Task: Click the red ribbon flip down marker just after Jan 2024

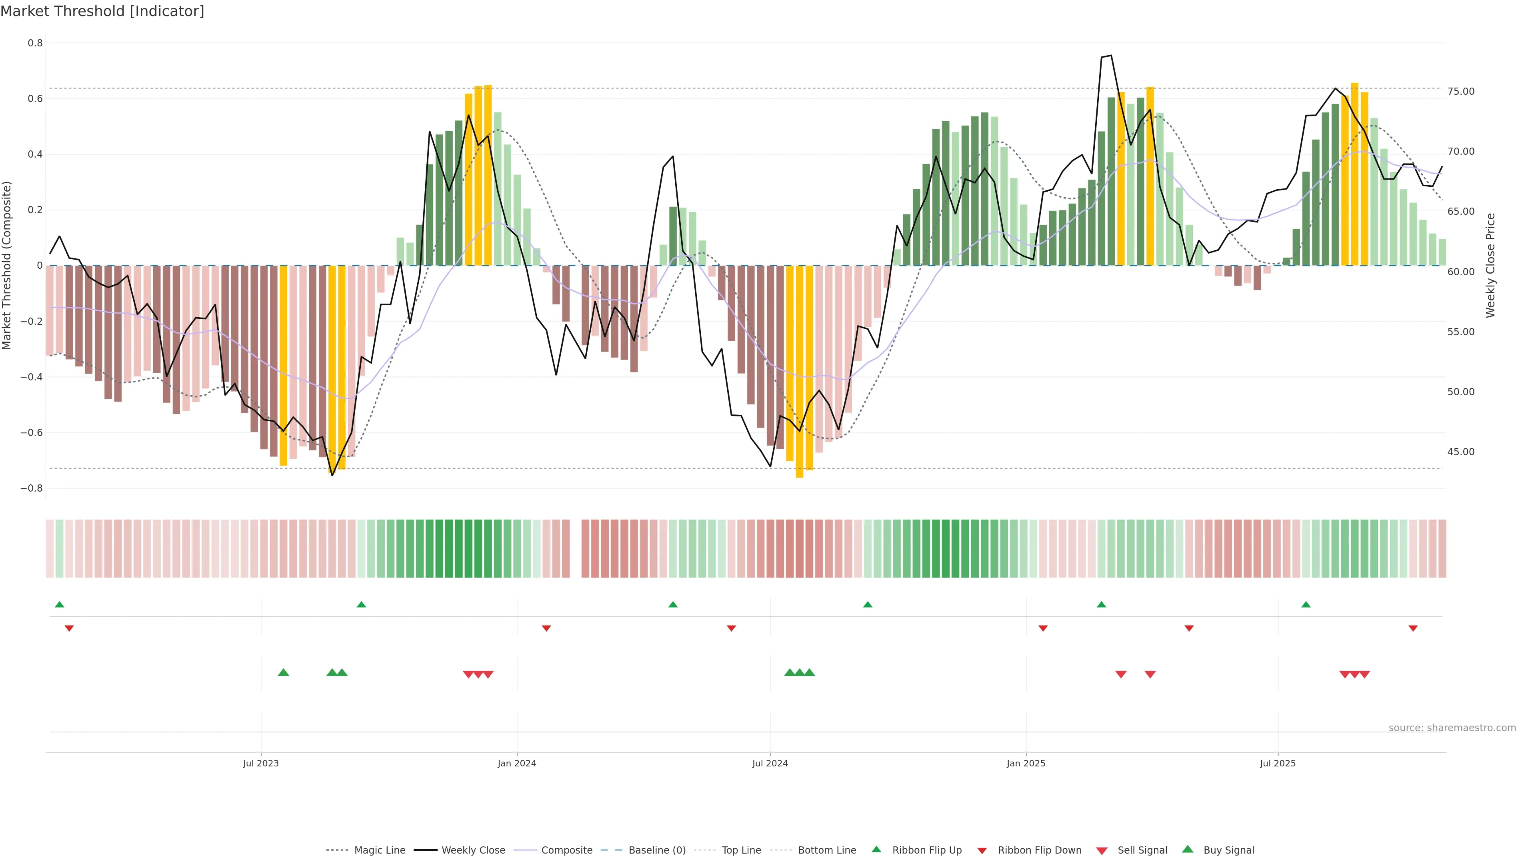Action: point(546,628)
